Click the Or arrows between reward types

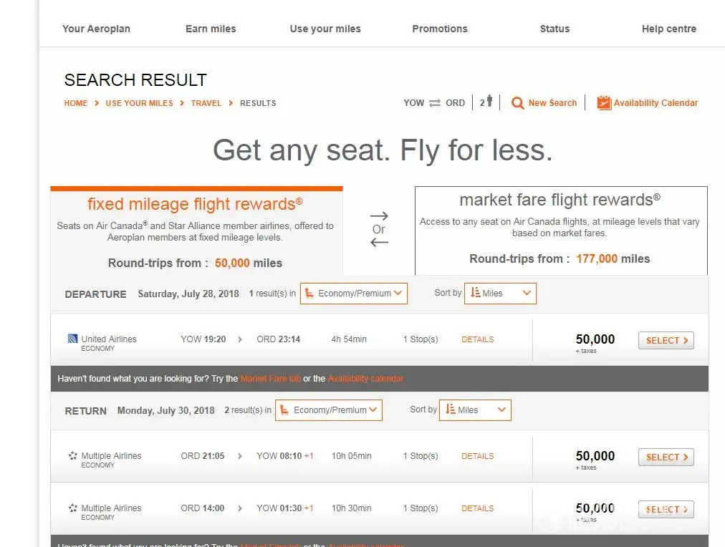(379, 229)
